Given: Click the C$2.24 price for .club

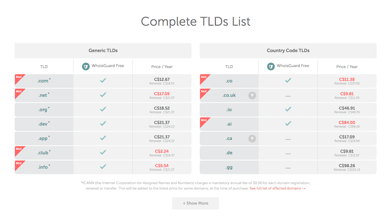Looking at the screenshot, I should [x=162, y=151].
